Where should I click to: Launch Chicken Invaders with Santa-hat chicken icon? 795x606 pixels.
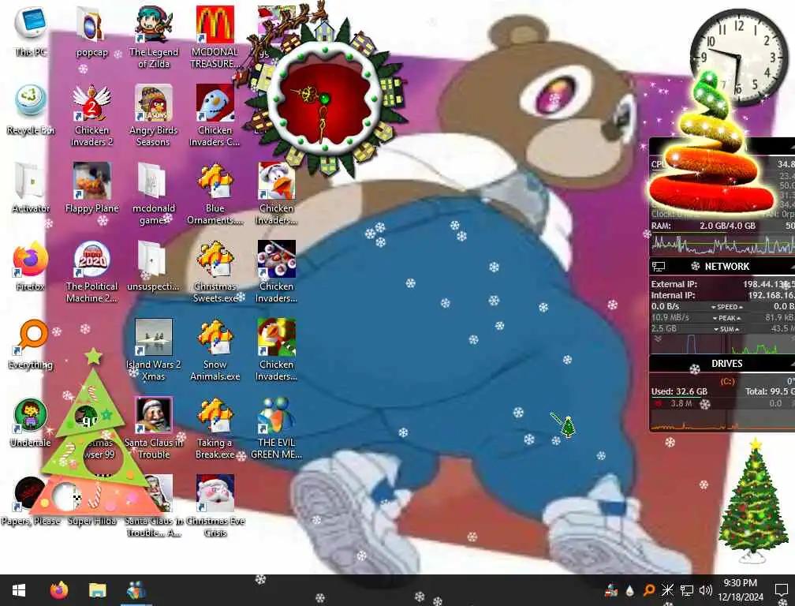[276, 194]
